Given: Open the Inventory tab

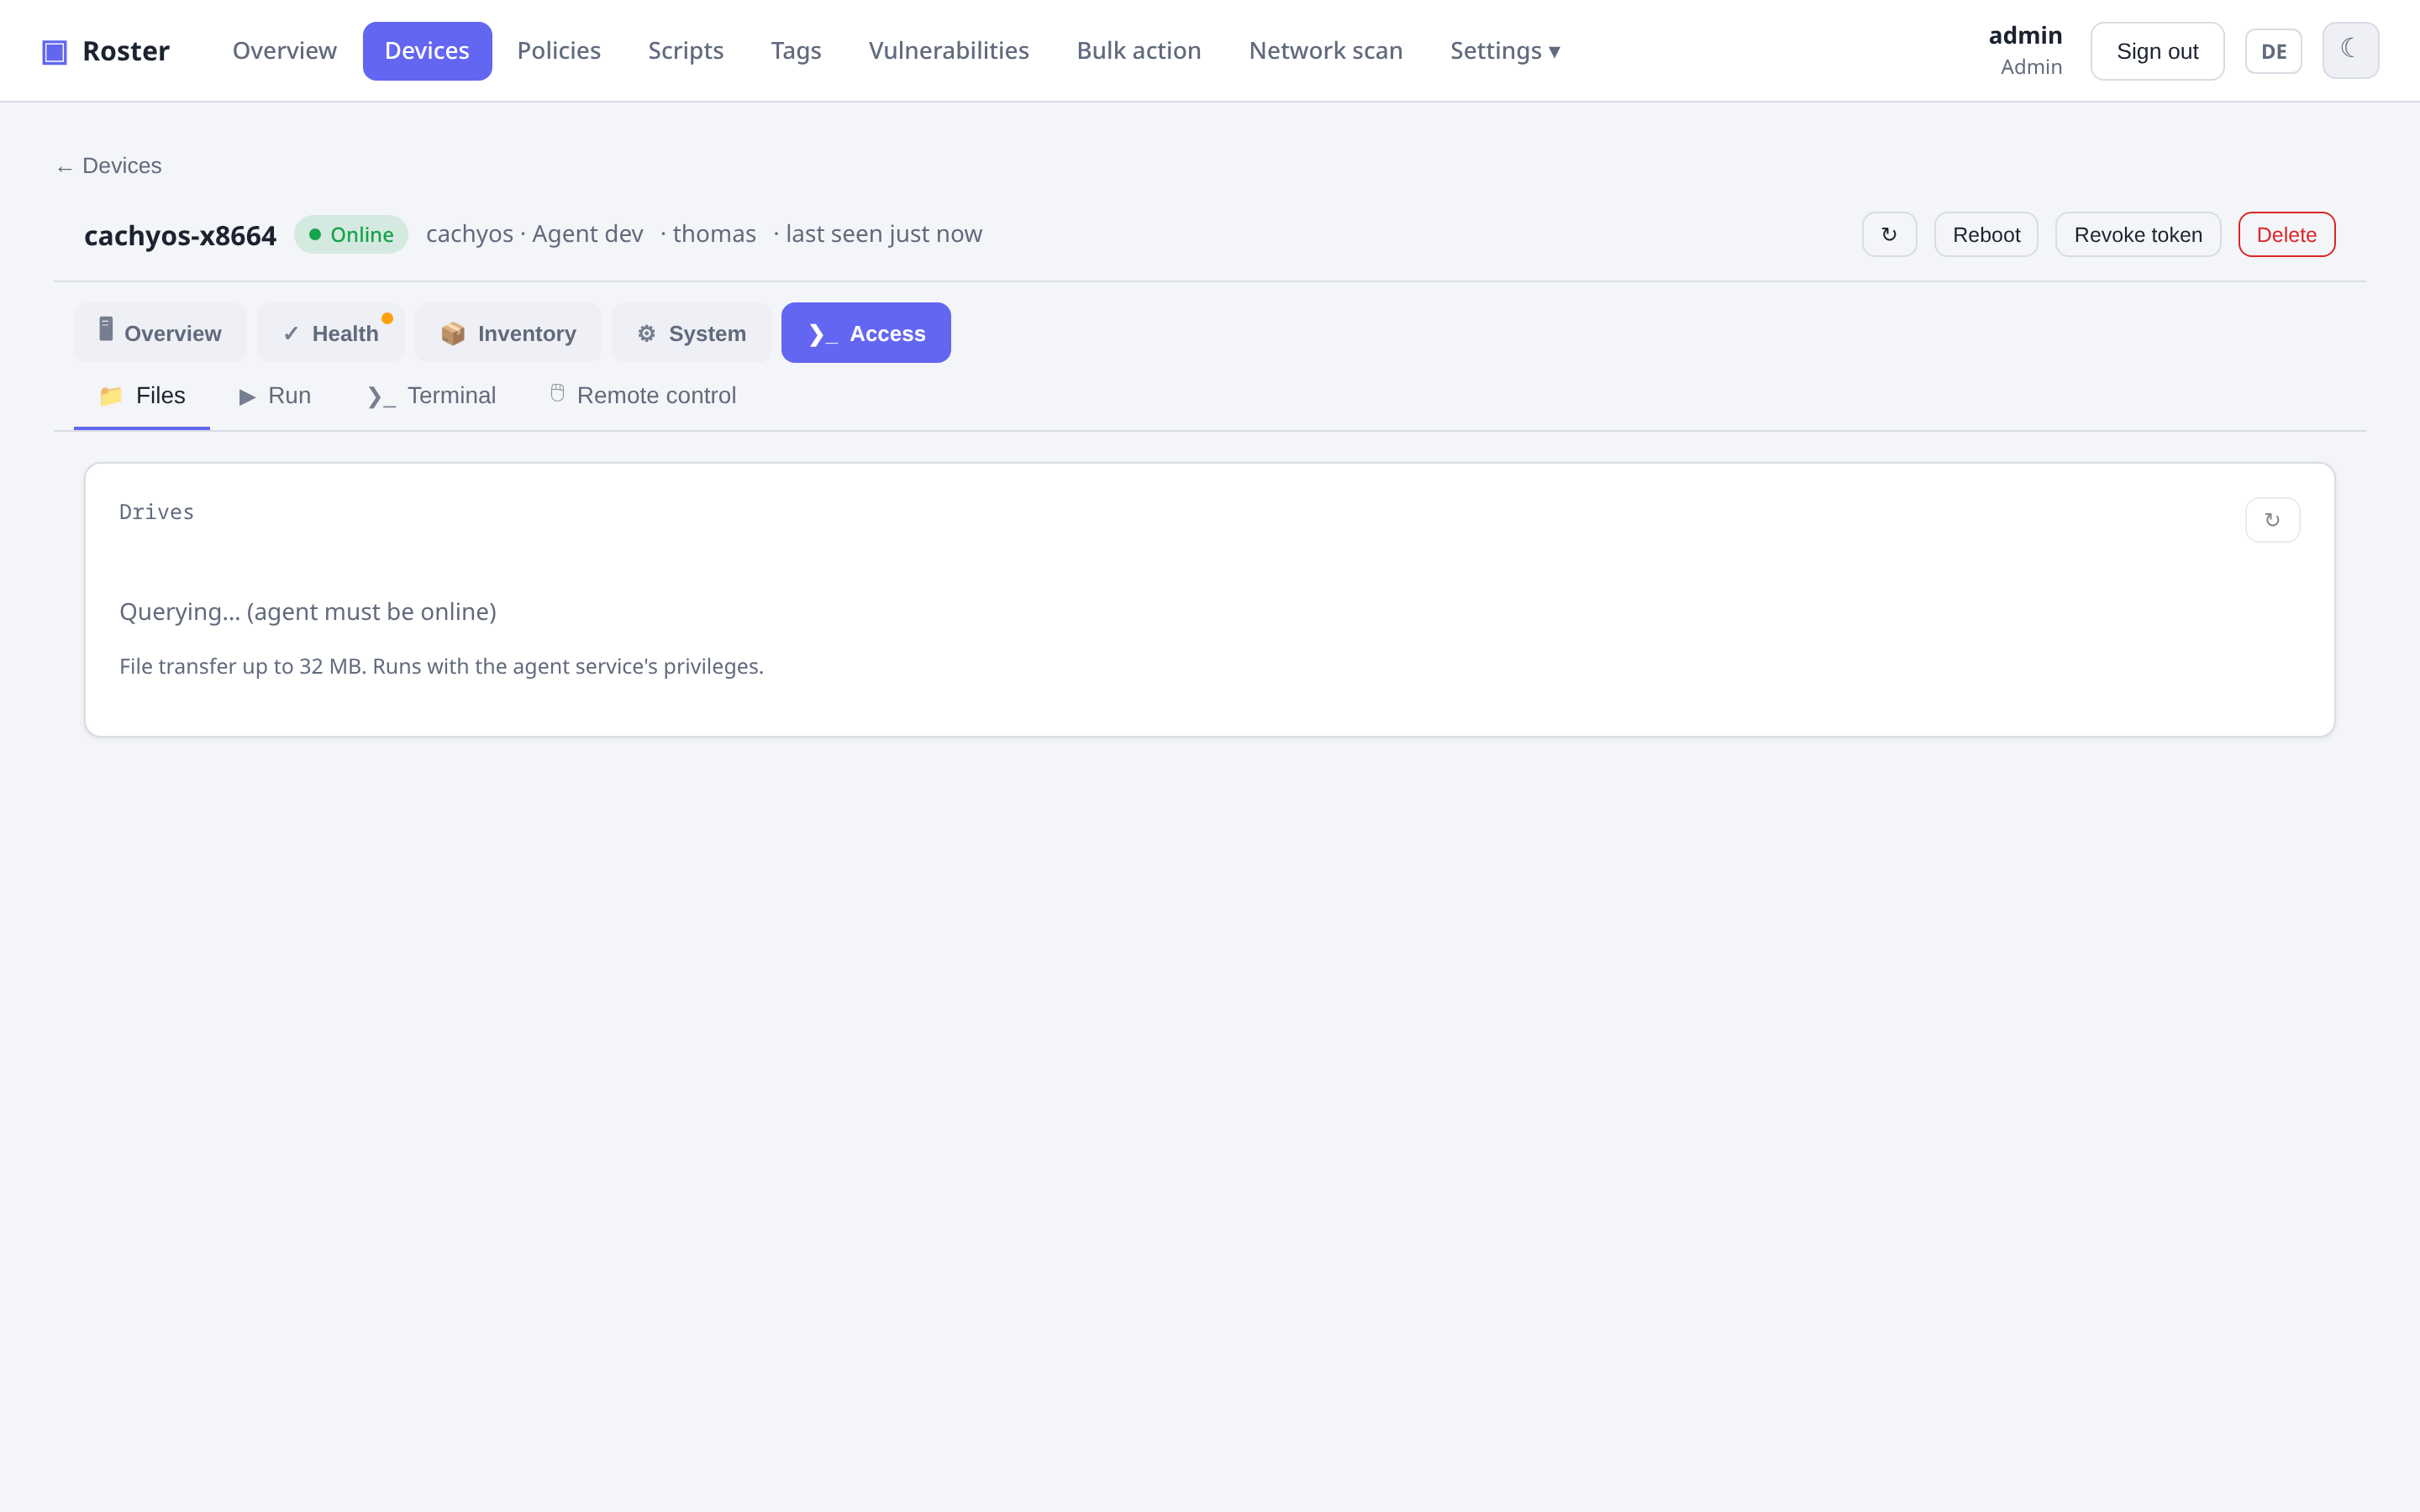Looking at the screenshot, I should click(x=508, y=333).
